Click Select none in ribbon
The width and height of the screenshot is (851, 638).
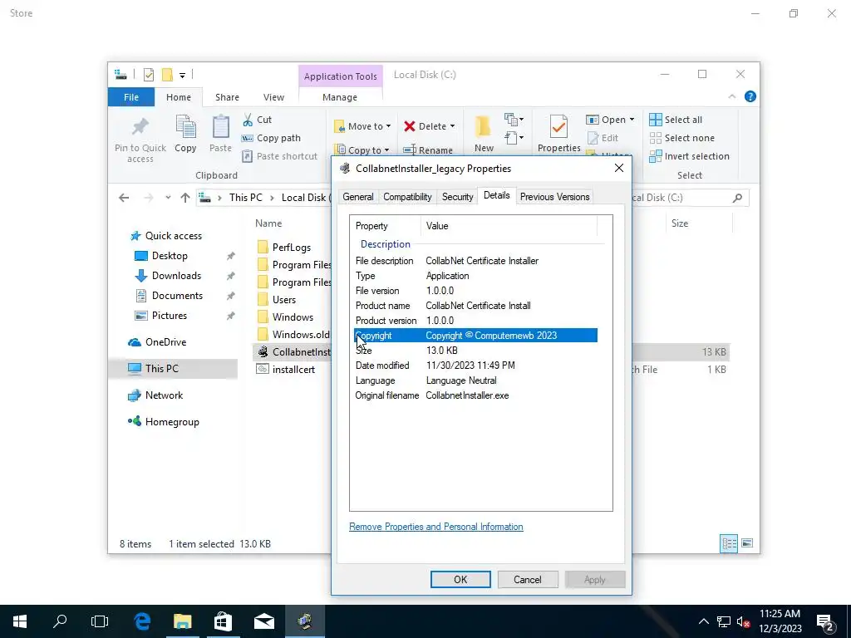click(682, 138)
